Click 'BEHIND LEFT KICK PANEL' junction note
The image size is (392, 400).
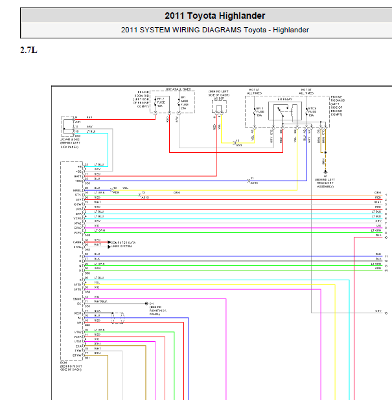coord(70,145)
